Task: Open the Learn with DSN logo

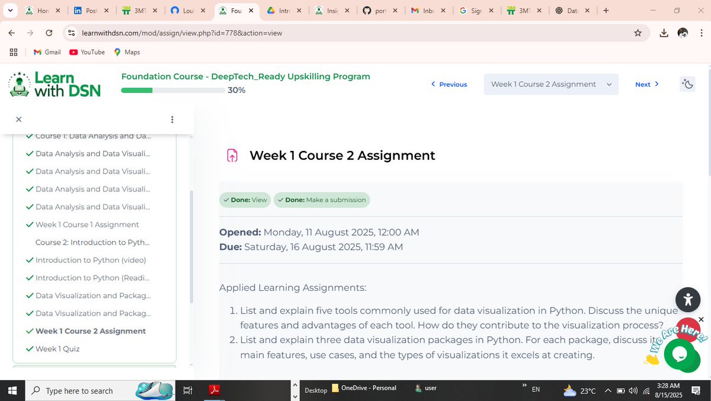Action: (54, 84)
